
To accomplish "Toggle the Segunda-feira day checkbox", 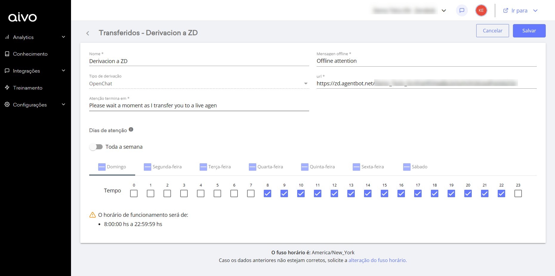I will coord(147,167).
